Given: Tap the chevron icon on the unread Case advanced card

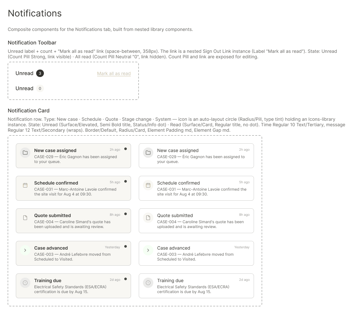Looking at the screenshot, I should coord(25,250).
